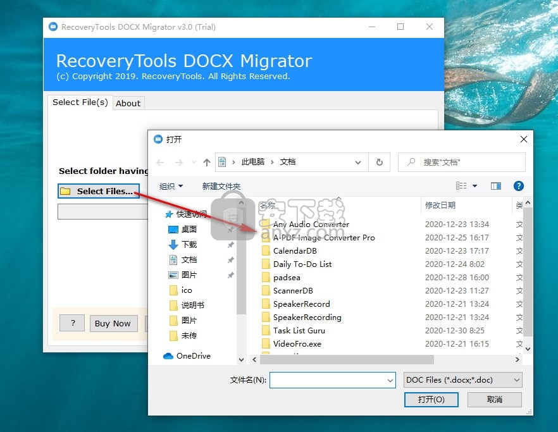Click date 2020-12-28 16:00 of padsea
Screen dimensions: 558x432
pyautogui.click(x=457, y=278)
